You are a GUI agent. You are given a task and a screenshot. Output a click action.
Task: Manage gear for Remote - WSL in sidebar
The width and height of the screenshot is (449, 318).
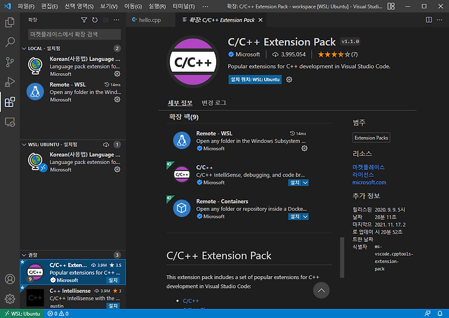(x=117, y=99)
